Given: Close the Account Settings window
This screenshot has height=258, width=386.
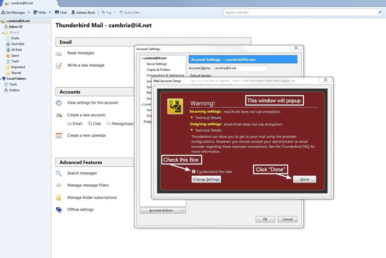Looking at the screenshot, I should (x=296, y=48).
